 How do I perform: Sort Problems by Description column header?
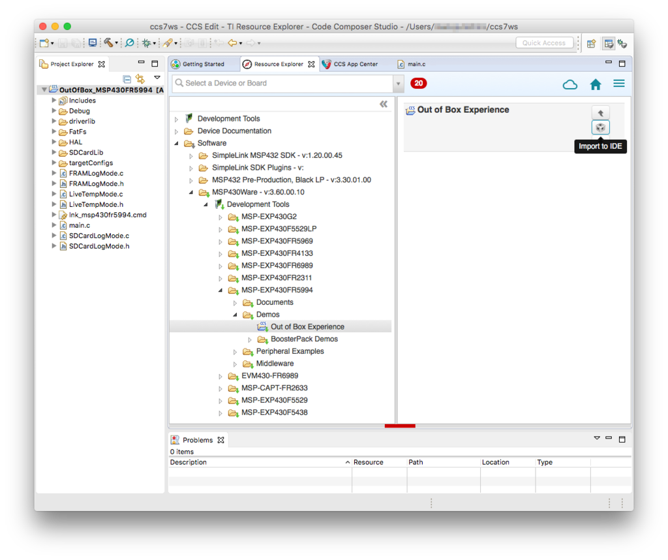(x=260, y=462)
